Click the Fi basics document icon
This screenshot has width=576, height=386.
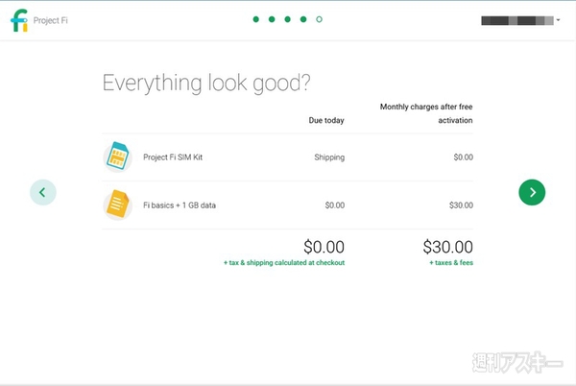click(117, 205)
